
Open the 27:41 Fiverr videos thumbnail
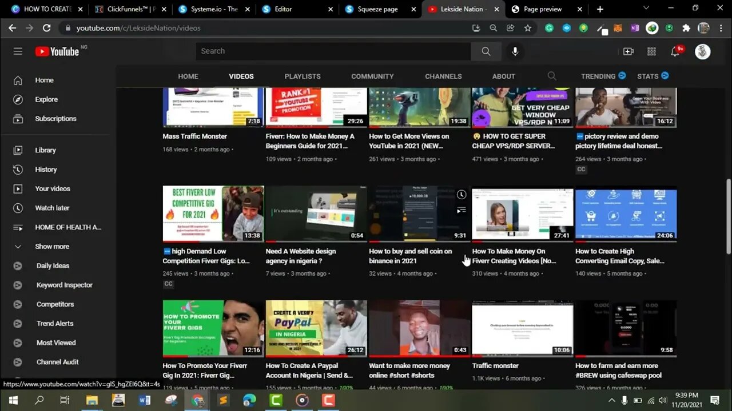[x=523, y=213]
